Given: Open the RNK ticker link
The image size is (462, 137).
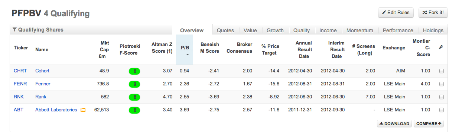Looking at the screenshot, I should point(19,97).
